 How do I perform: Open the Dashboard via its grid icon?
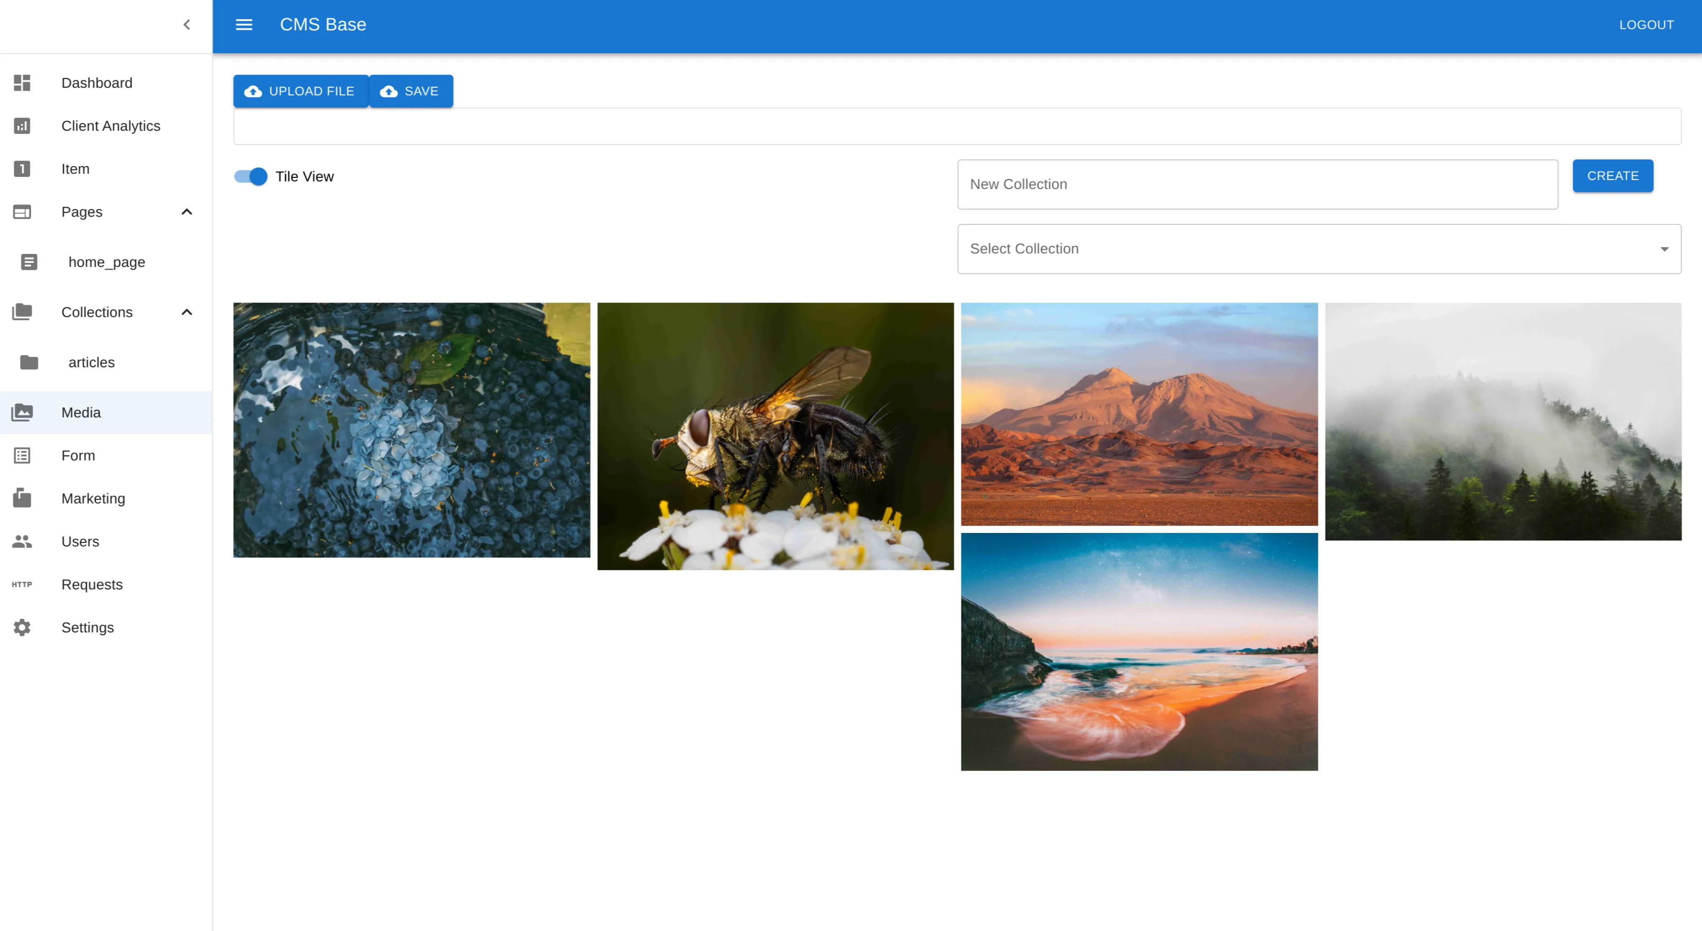pyautogui.click(x=22, y=83)
